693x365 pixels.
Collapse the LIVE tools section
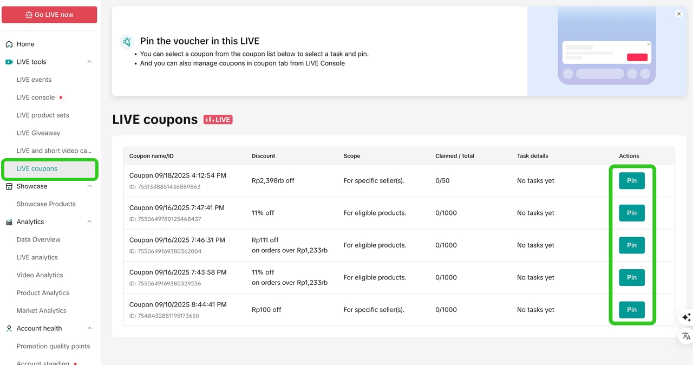coord(90,62)
